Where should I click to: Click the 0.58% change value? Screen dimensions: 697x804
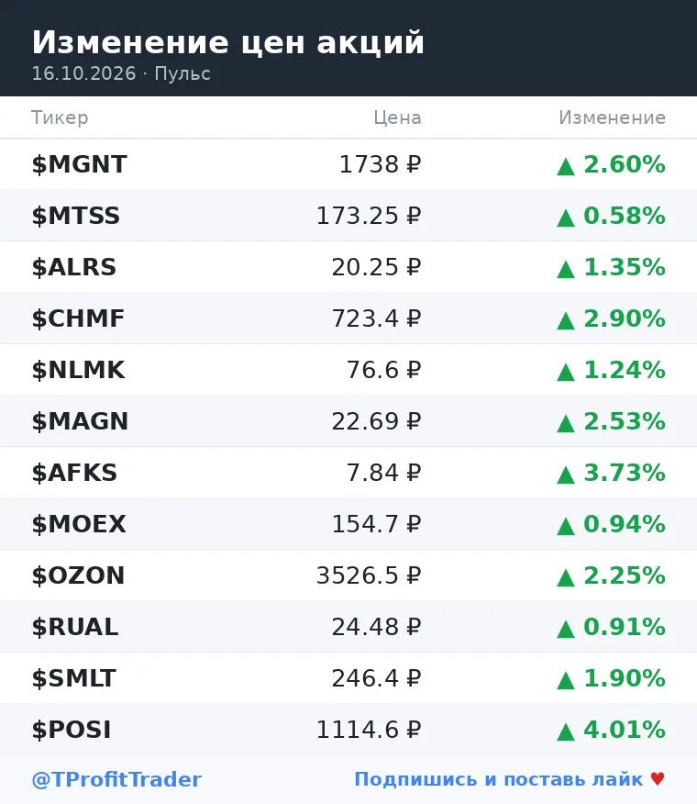pos(625,216)
